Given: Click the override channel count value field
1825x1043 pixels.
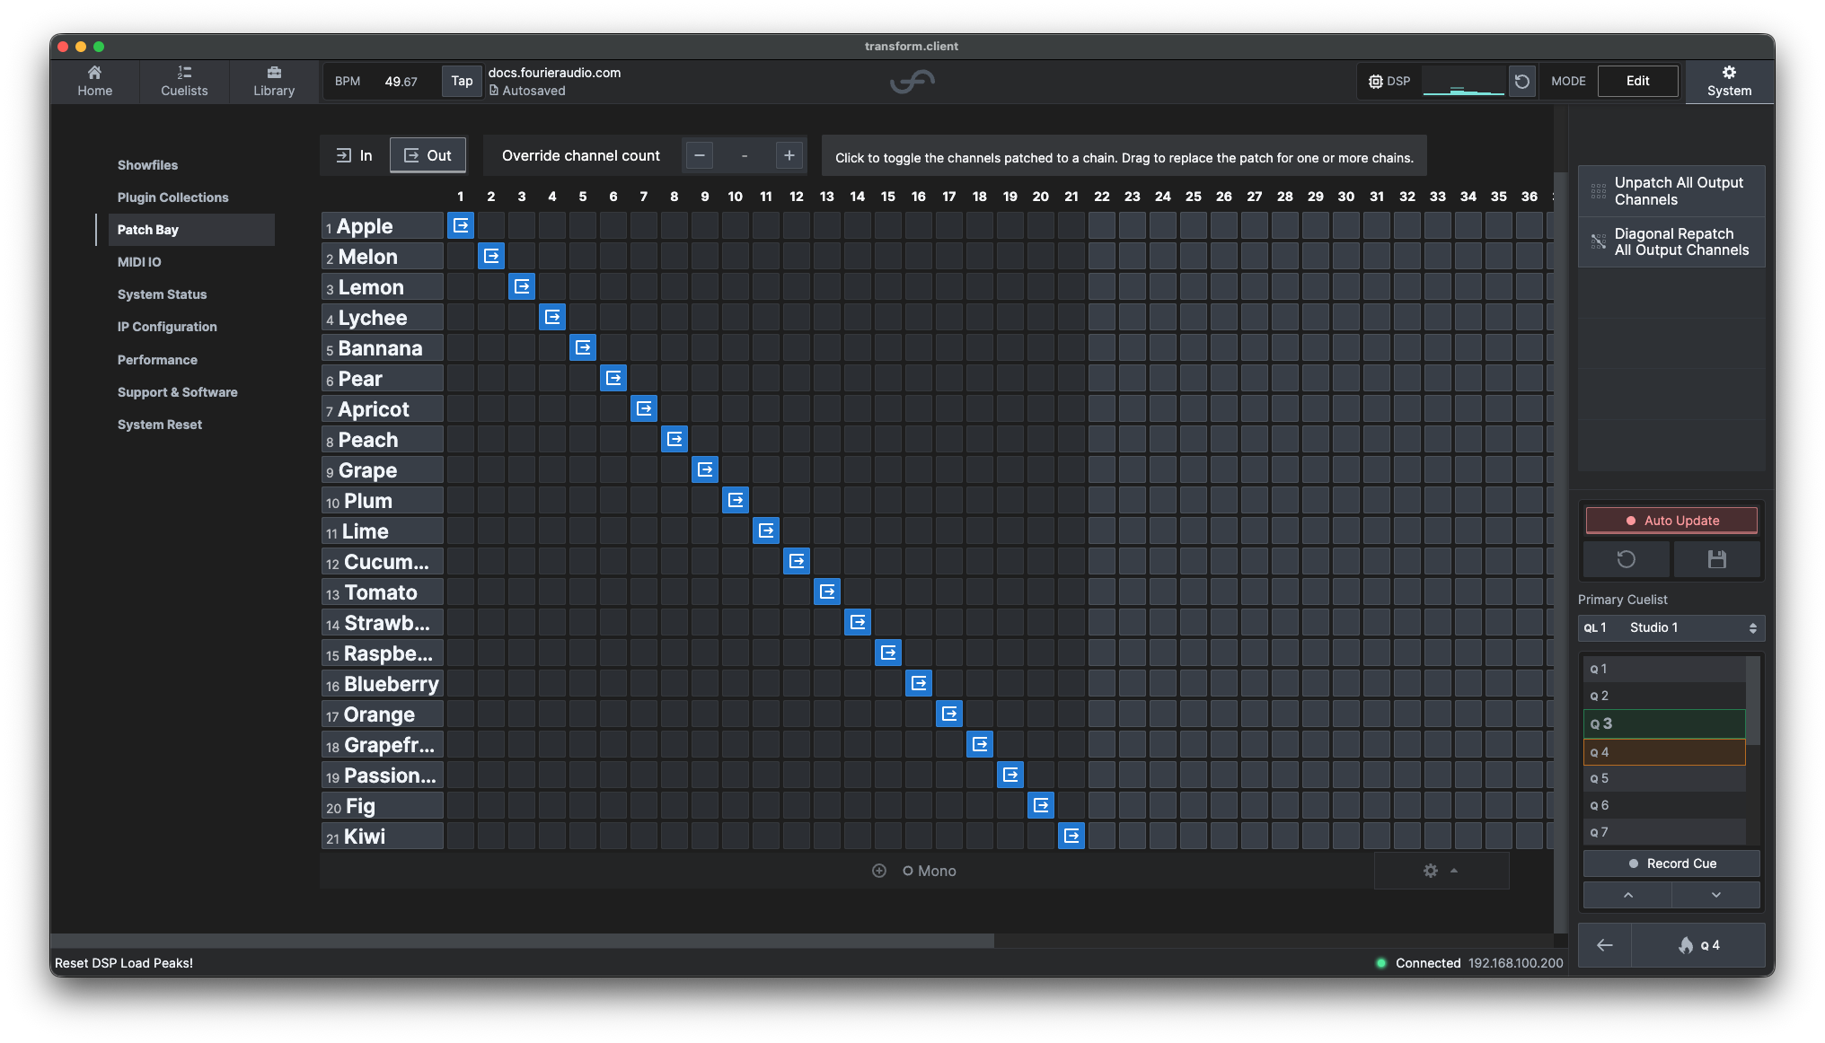Looking at the screenshot, I should (745, 155).
